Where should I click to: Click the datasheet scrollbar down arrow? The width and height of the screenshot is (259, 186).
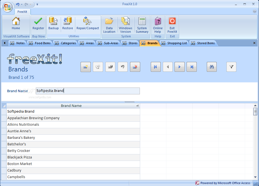pos(255,177)
